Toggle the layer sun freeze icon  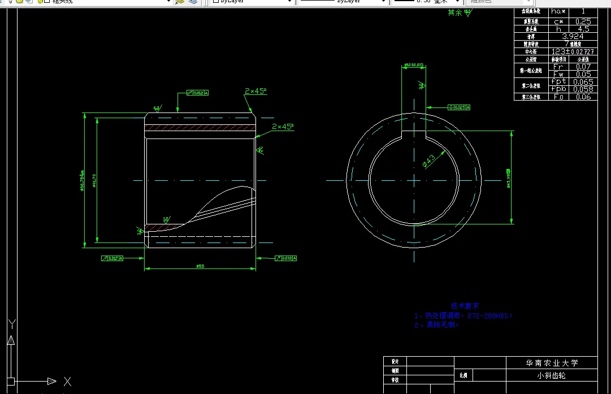point(19,2)
